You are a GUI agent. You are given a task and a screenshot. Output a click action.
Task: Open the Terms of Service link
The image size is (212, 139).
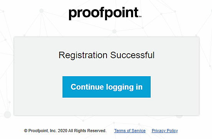pyautogui.click(x=130, y=131)
